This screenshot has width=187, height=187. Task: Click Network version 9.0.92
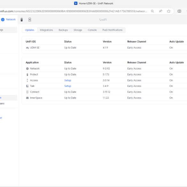[106, 69]
